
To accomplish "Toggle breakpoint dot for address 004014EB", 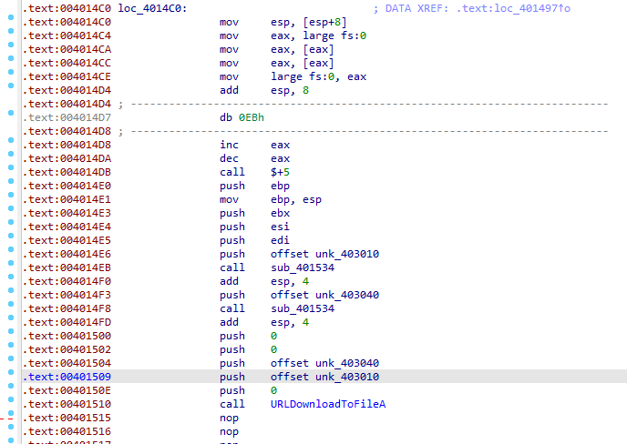I will point(11,263).
